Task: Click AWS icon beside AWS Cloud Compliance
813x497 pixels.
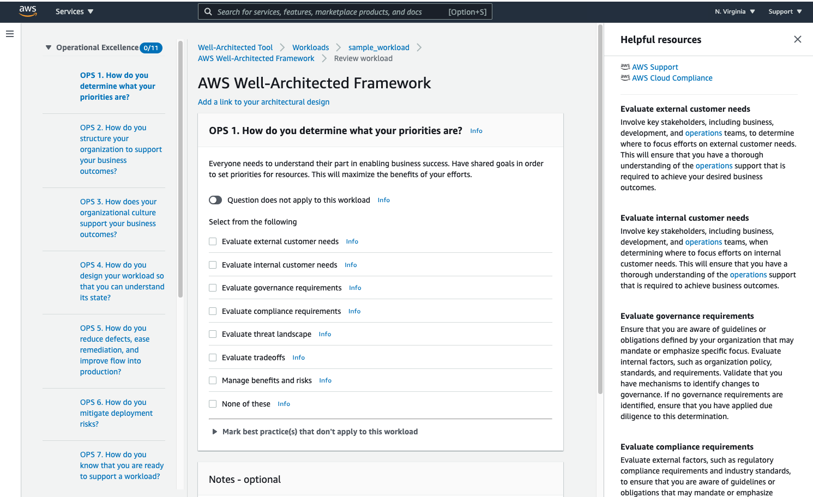Action: tap(625, 77)
